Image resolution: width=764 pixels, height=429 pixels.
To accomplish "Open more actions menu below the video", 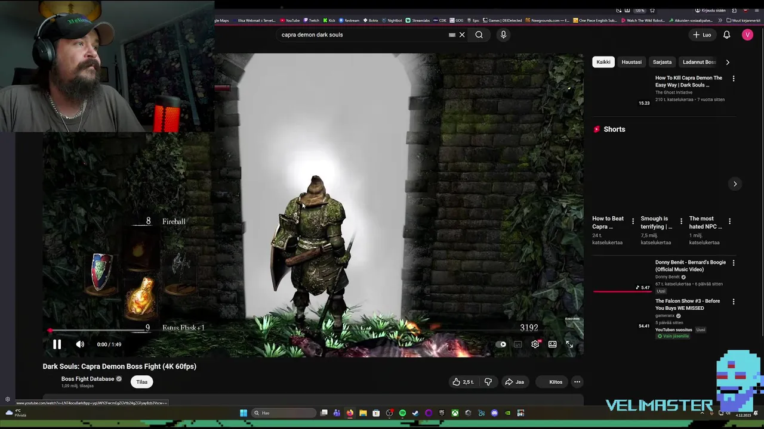I will click(577, 382).
